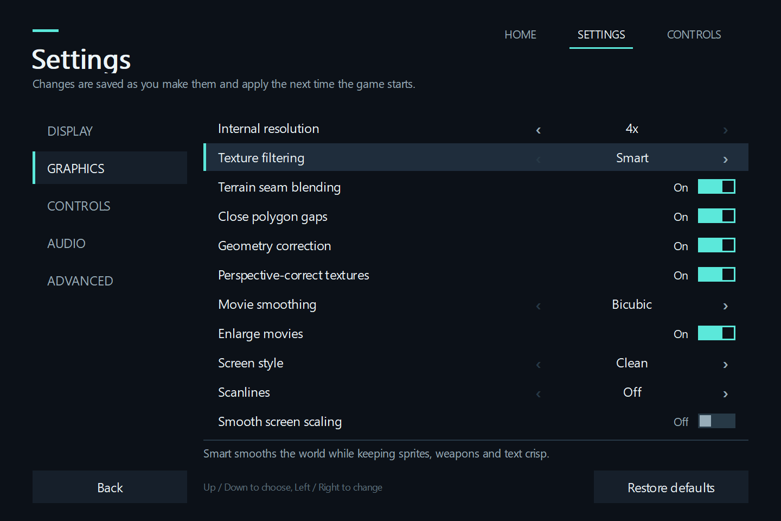Select the Close polygon gaps label
This screenshot has height=521, width=781.
coord(273,217)
